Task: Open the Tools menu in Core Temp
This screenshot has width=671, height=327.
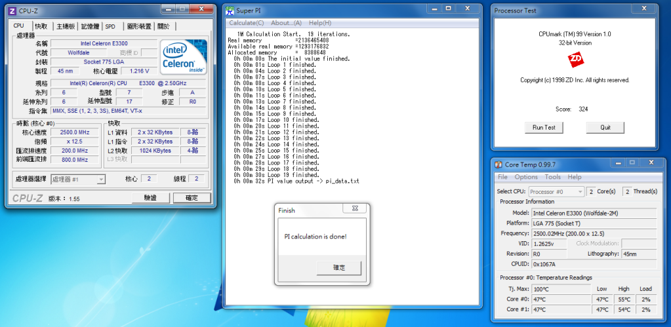Action: click(552, 176)
